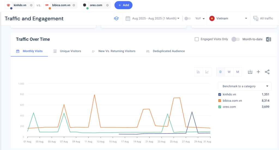Screen dimensions: 279x150
Task: Click the oreo.com total 3,699
Action: pyautogui.click(x=265, y=107)
